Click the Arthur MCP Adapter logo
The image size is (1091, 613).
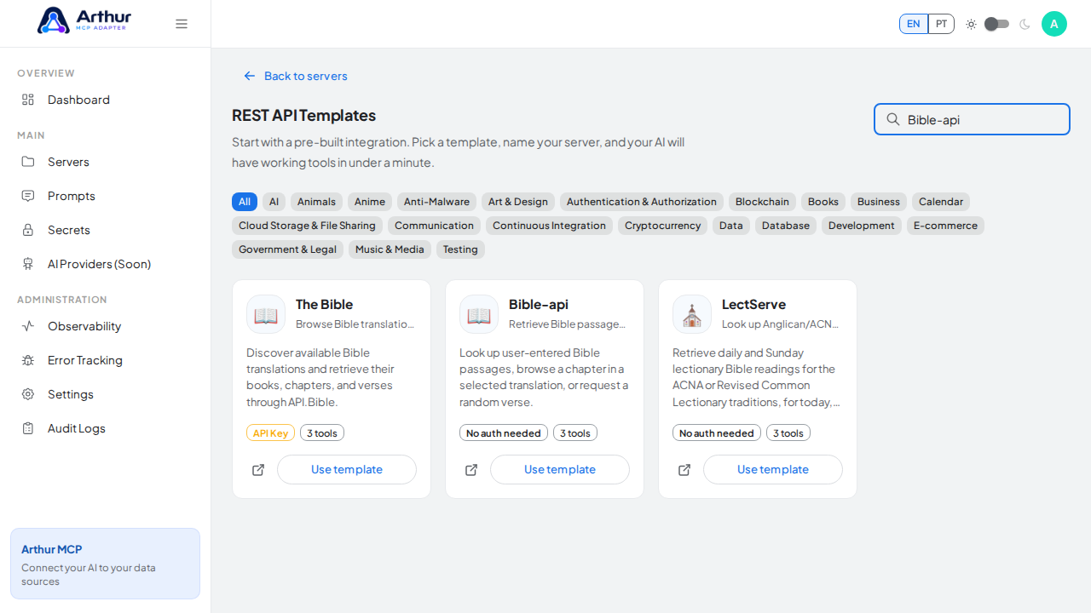click(84, 20)
